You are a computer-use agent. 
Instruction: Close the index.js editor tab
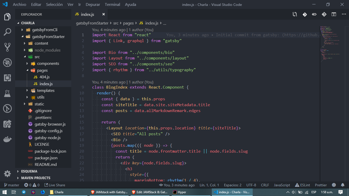103,14
